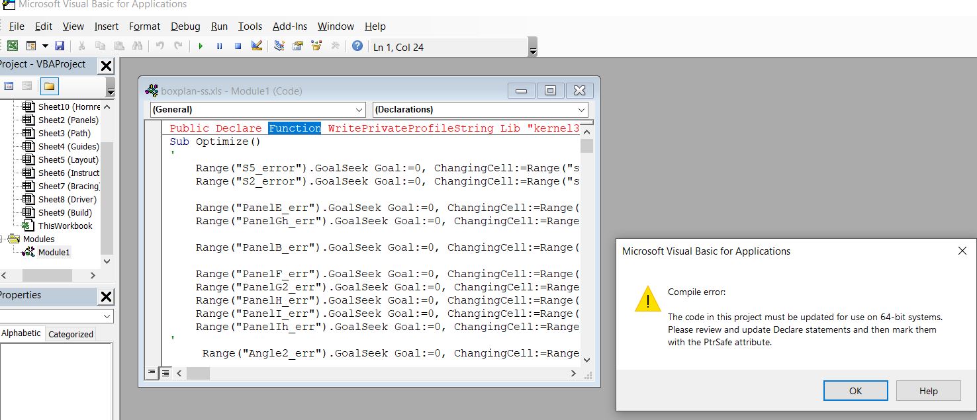Switch to the Categorized tab
This screenshot has height=420, width=977.
tap(70, 334)
